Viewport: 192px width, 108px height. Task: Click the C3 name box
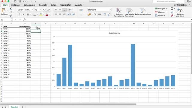(x=5, y=19)
